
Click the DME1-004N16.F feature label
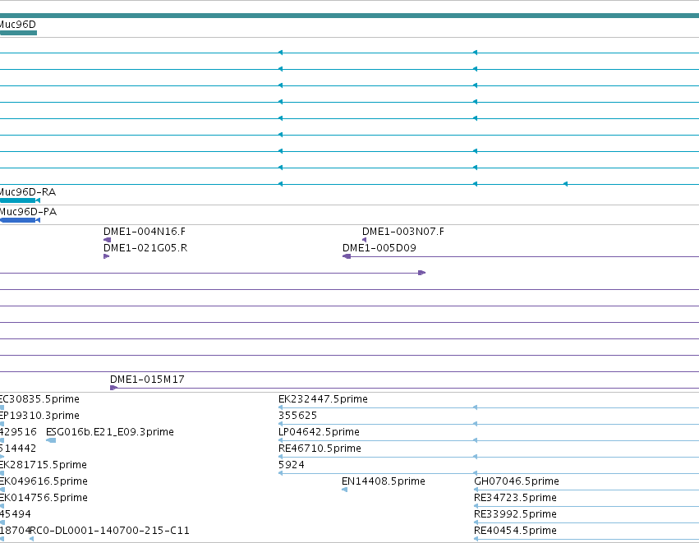click(x=145, y=232)
